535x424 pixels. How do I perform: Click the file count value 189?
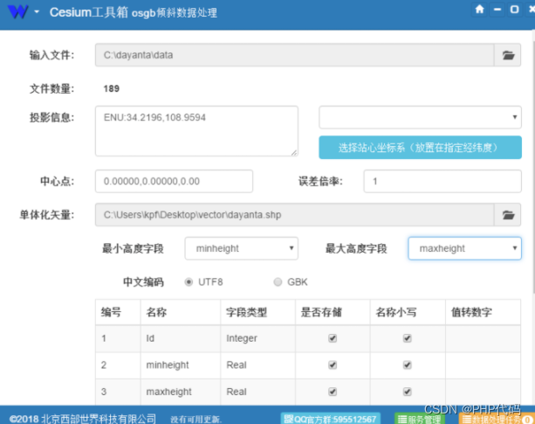112,89
